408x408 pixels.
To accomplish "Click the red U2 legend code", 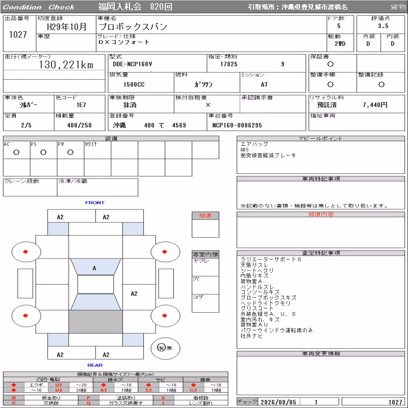I will click(59, 385).
